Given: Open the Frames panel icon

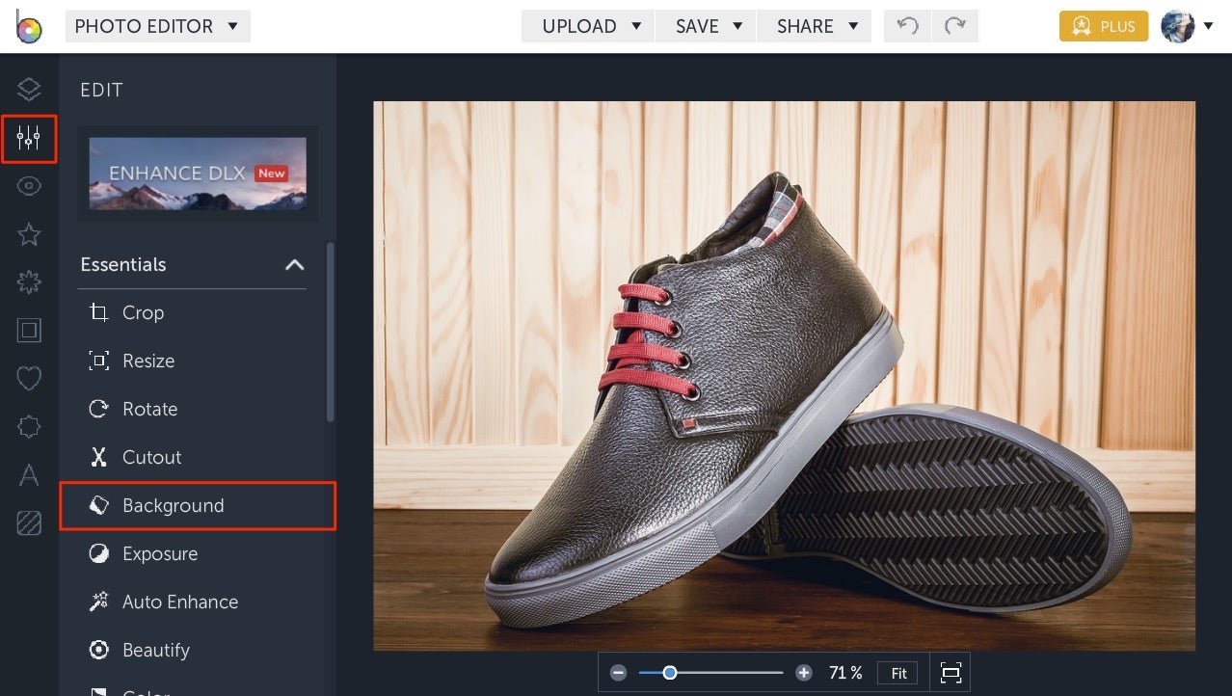Looking at the screenshot, I should 28,330.
